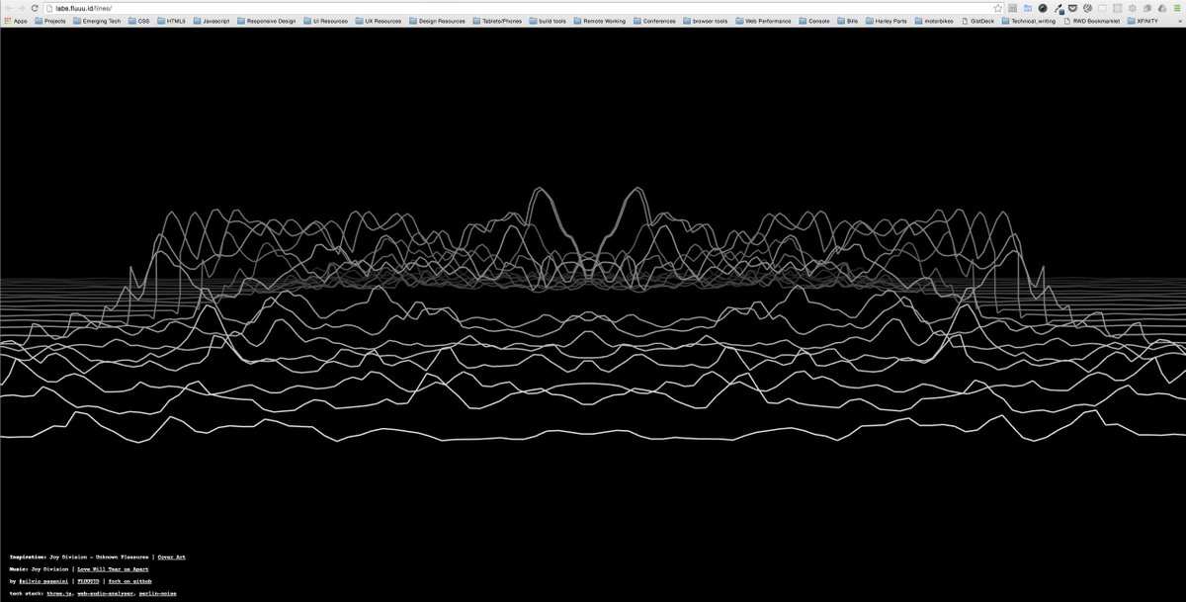Open the three.js link
The image size is (1186, 602).
tap(59, 593)
